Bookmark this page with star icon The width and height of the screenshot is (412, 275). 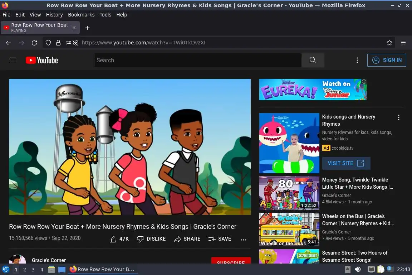[x=389, y=43]
